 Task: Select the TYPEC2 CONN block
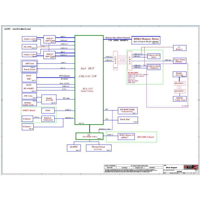tap(29, 55)
